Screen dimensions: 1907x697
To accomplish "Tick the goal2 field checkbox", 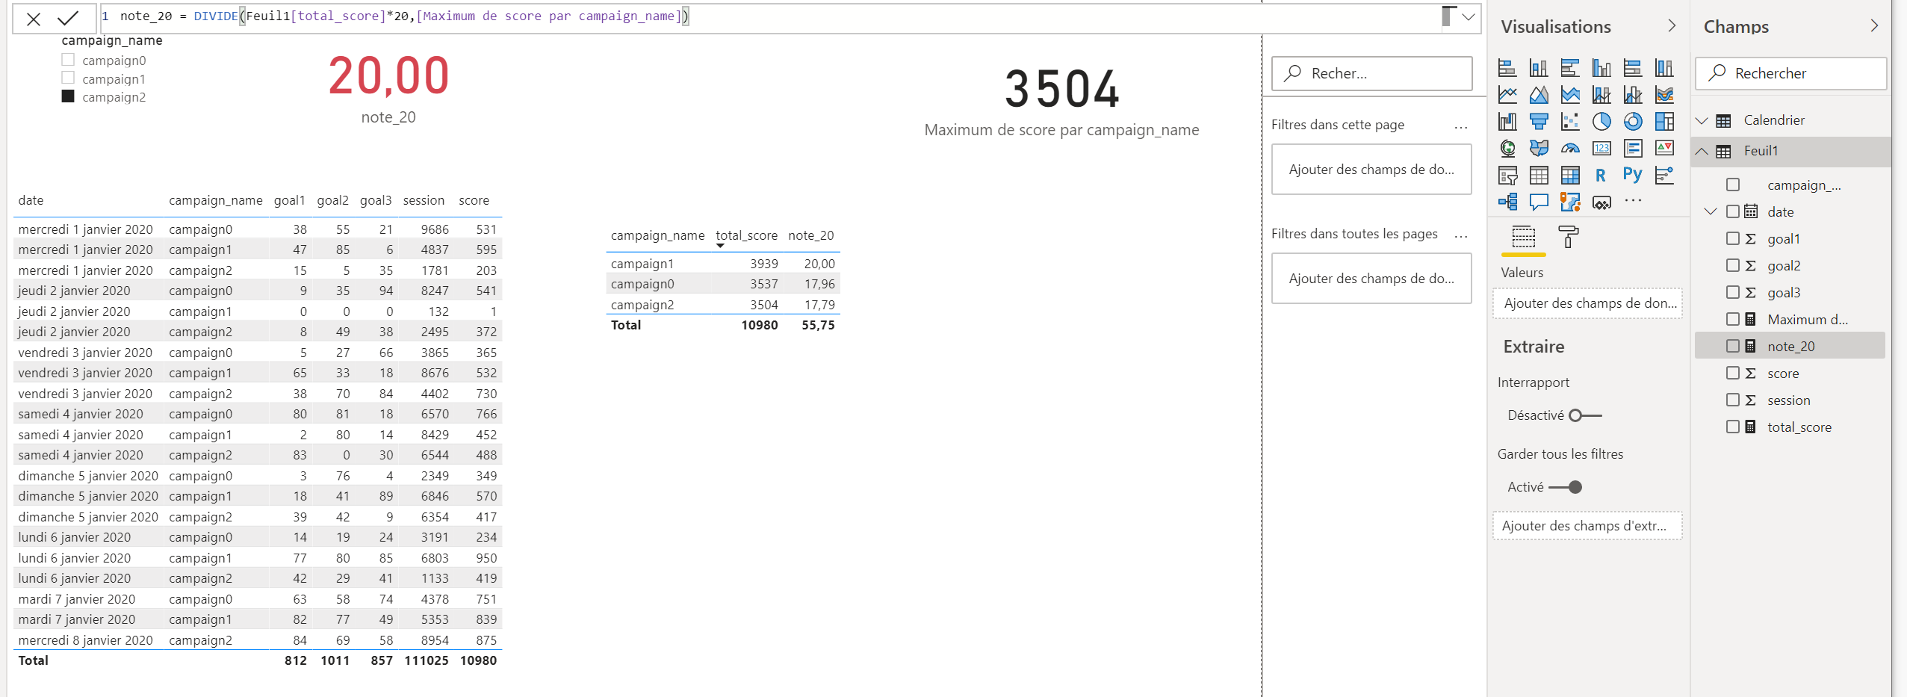I will tap(1733, 265).
